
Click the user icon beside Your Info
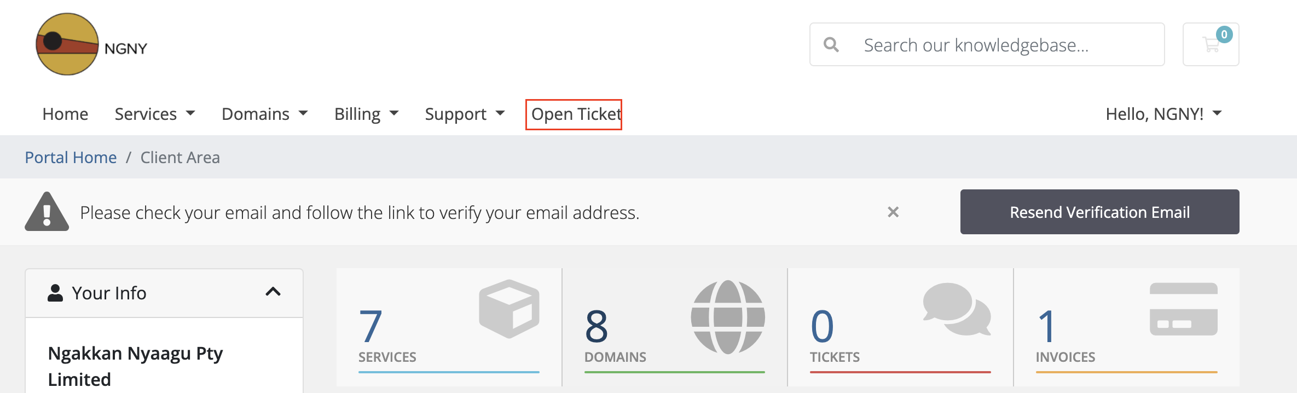pyautogui.click(x=55, y=293)
